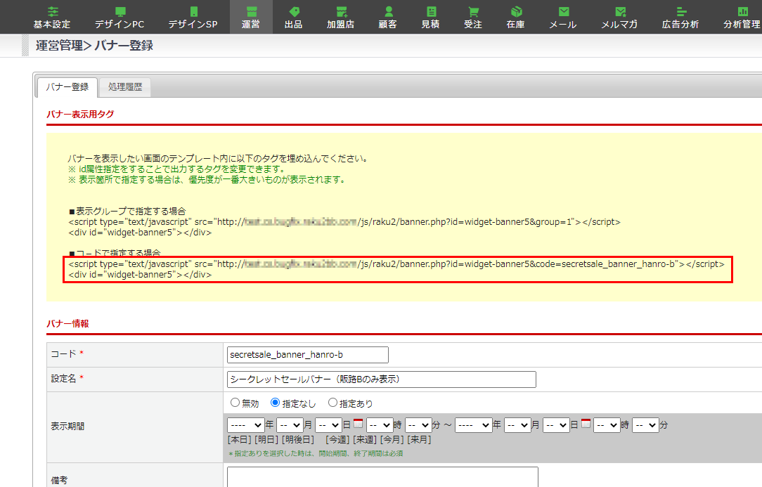Image resolution: width=762 pixels, height=487 pixels.
Task: Switch to the 処理履歴 tab
Action: 125,87
